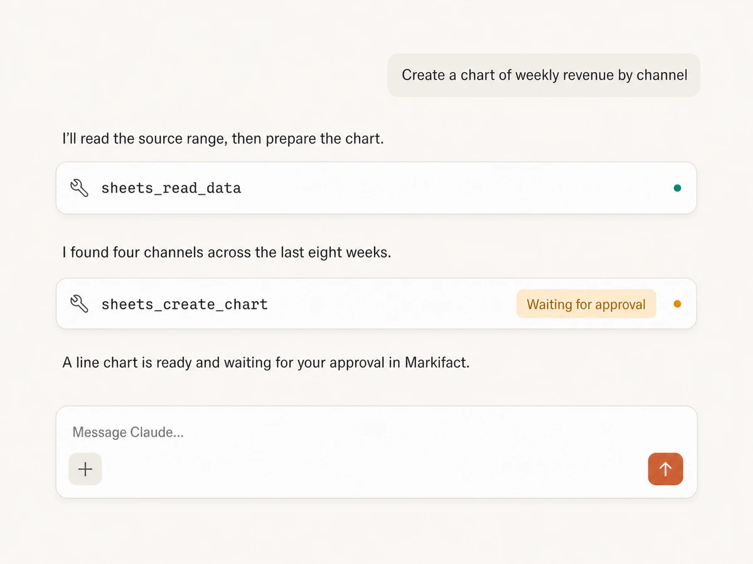
Task: Click the sheets_create_chart label text
Action: (x=184, y=304)
